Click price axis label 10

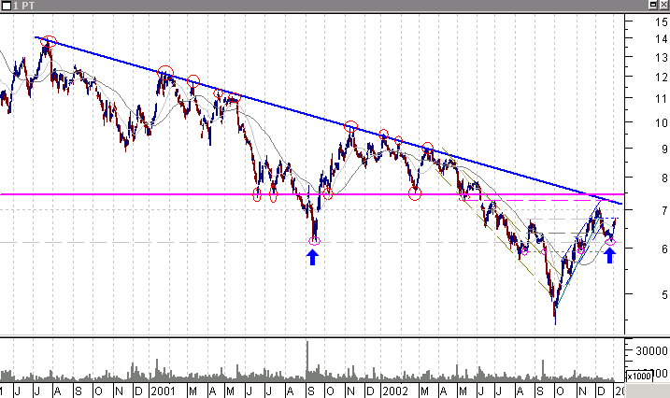click(662, 123)
